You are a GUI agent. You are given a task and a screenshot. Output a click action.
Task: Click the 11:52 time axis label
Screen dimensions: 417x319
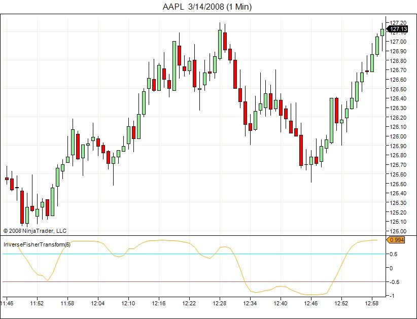37,303
